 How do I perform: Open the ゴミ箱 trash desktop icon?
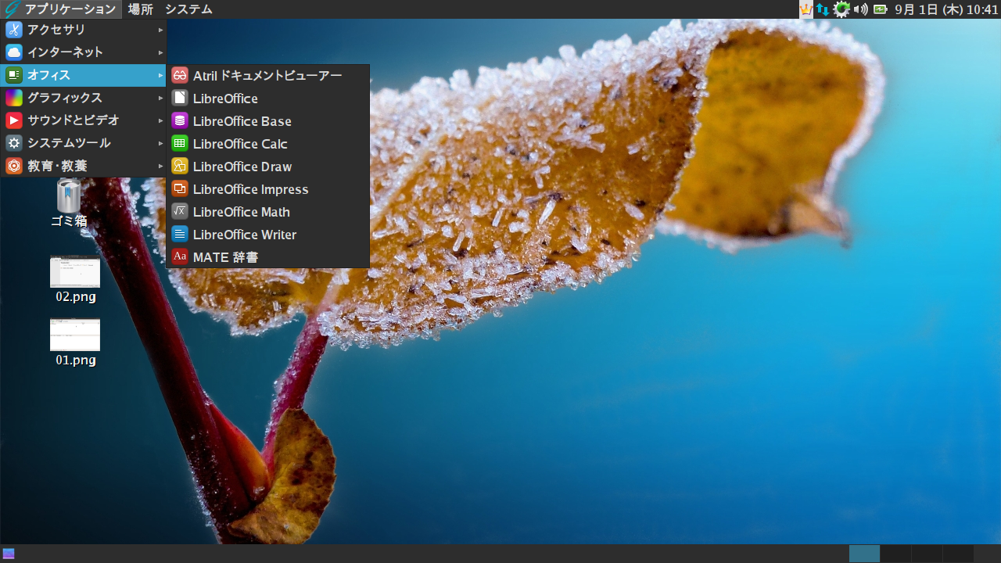(69, 195)
